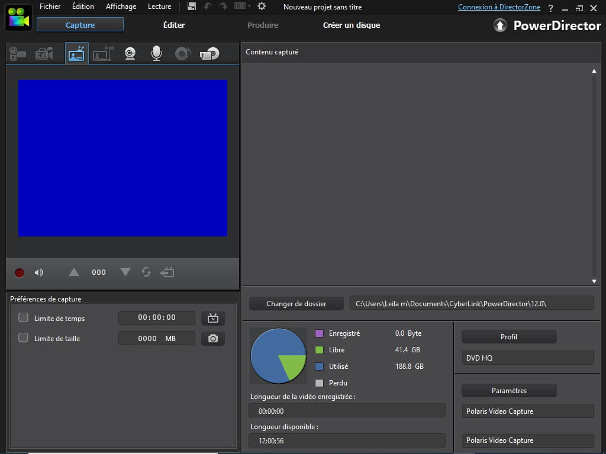
Task: Open the Lecture menu
Action: (x=160, y=7)
